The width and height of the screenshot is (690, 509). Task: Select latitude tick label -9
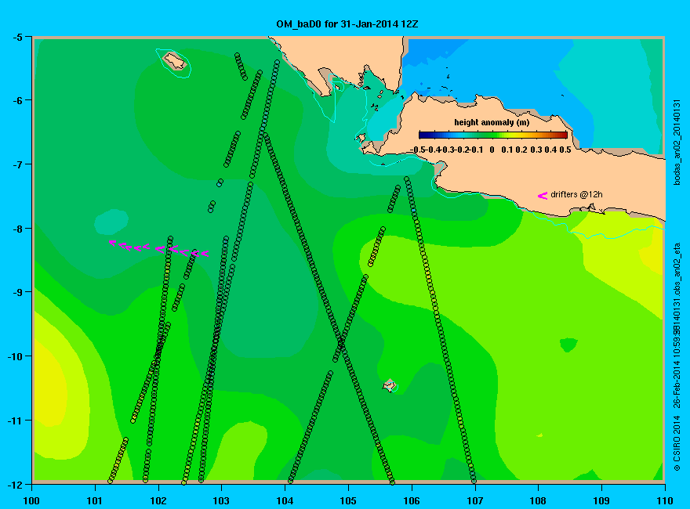tap(17, 292)
